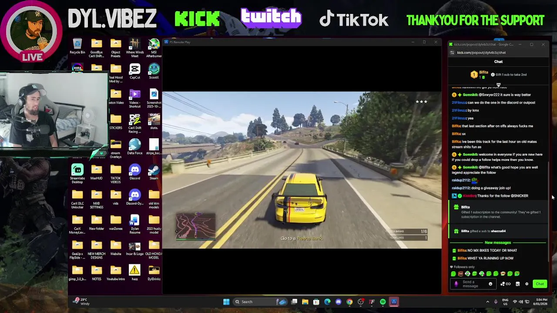Open Chrome site info icon beside URL
Screen dimensions: 557x313
tap(452, 53)
